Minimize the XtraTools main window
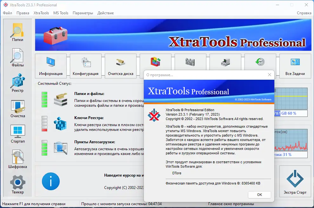314x208 pixels. (x=277, y=5)
